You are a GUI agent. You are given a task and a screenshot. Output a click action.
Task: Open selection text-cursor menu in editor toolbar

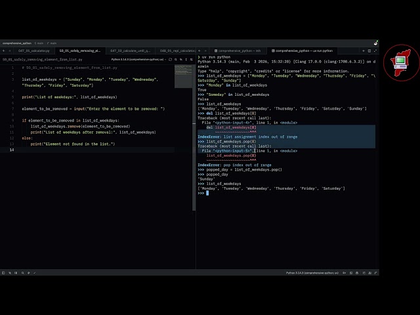pos(186,60)
